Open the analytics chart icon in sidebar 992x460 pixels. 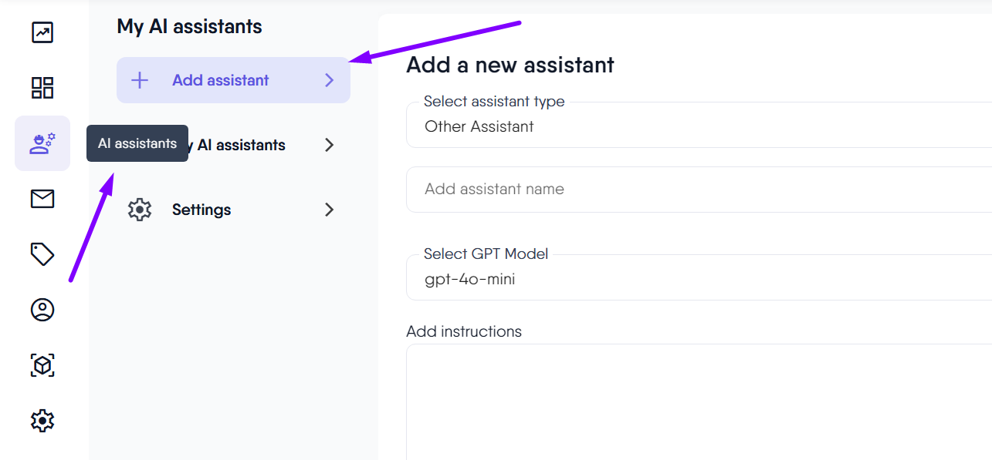[42, 32]
